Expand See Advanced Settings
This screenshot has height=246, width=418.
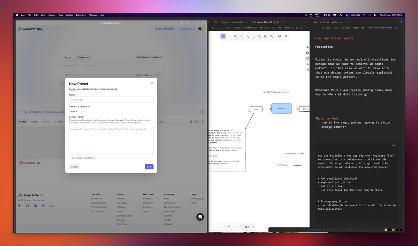(x=82, y=158)
